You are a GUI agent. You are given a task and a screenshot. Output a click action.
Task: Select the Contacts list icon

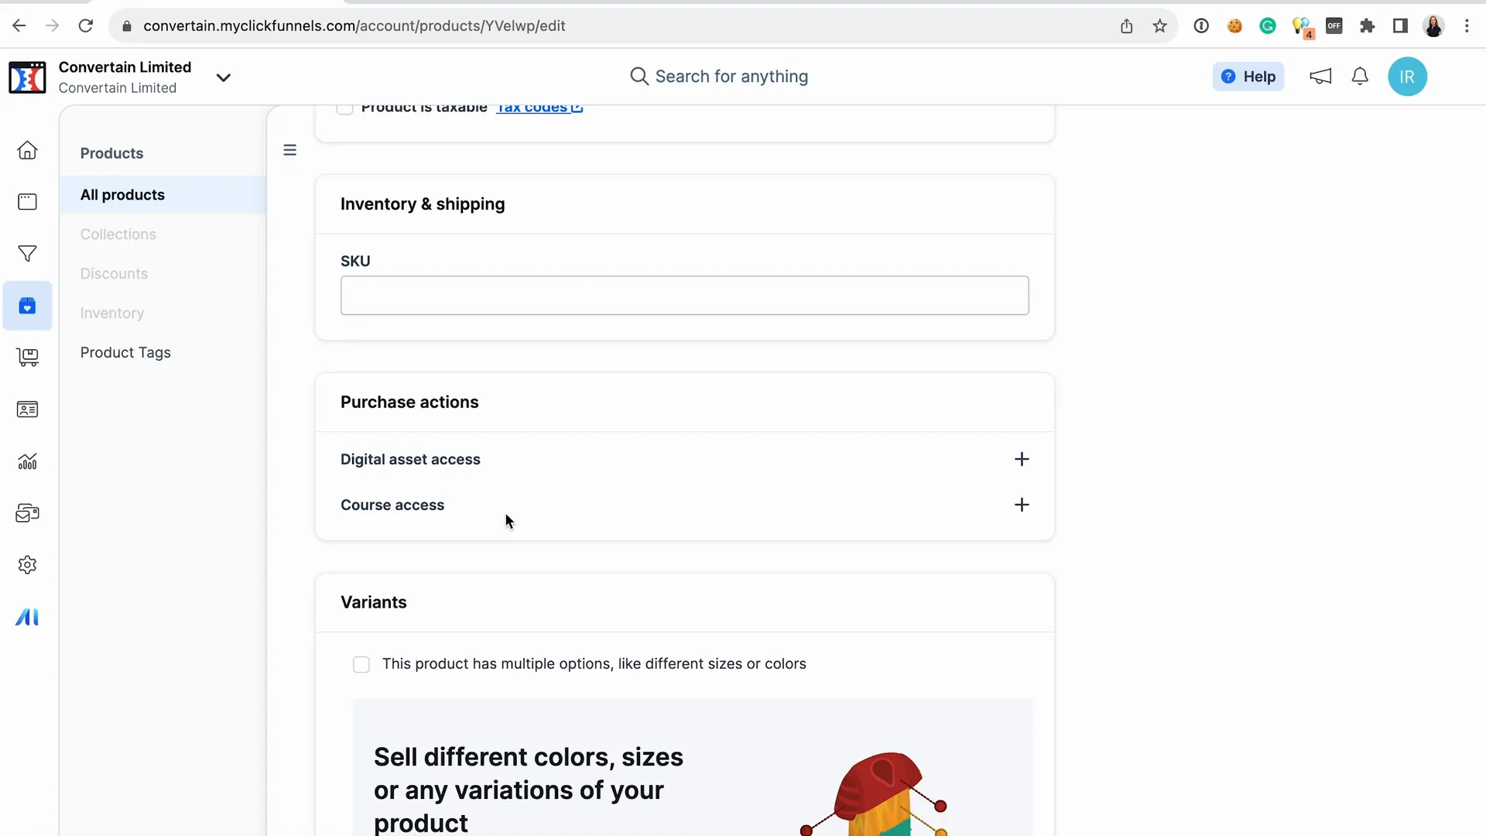(28, 408)
